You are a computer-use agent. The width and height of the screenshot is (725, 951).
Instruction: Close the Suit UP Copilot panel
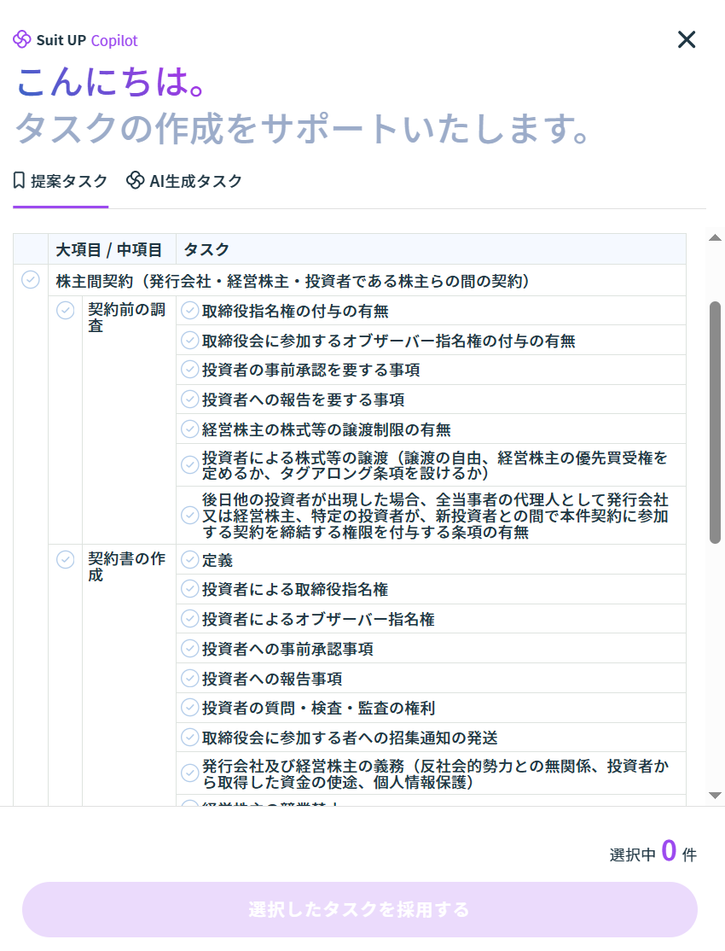click(687, 40)
